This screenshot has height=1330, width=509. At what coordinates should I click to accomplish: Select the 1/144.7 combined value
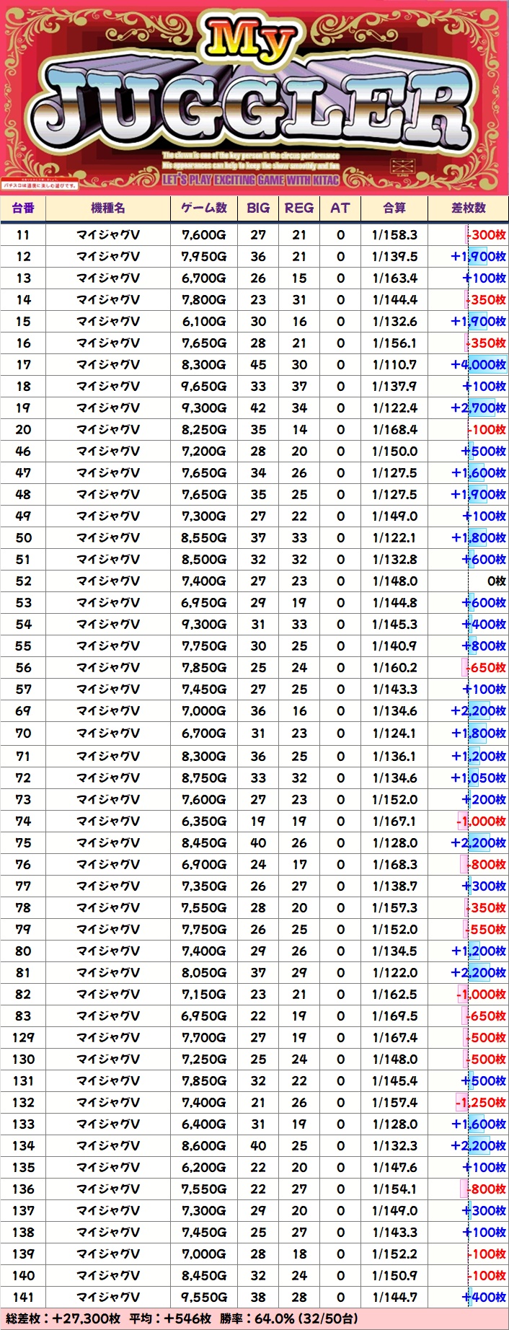tap(394, 1297)
